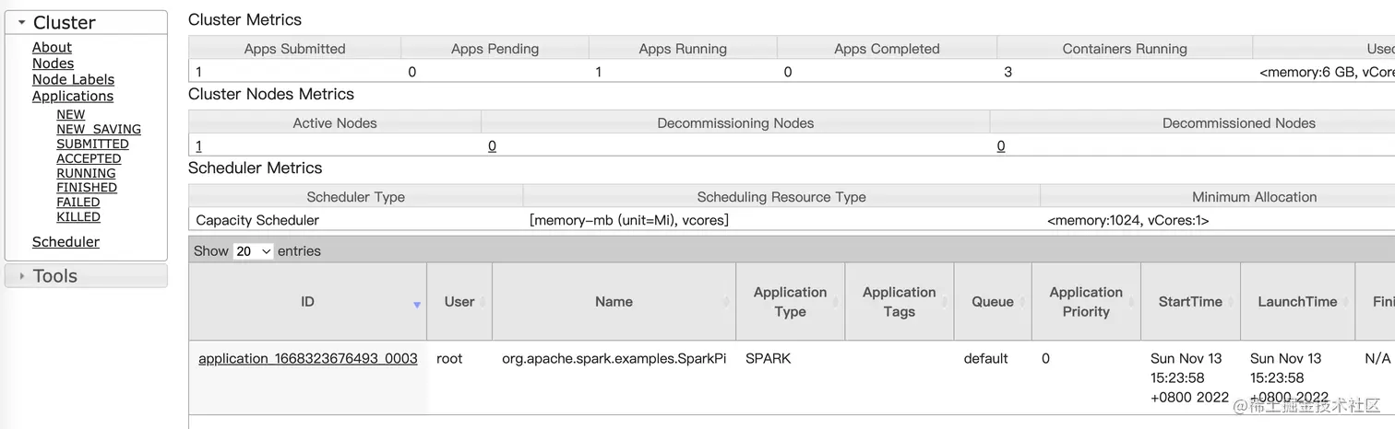Filter applications by RUNNING state

86,173
